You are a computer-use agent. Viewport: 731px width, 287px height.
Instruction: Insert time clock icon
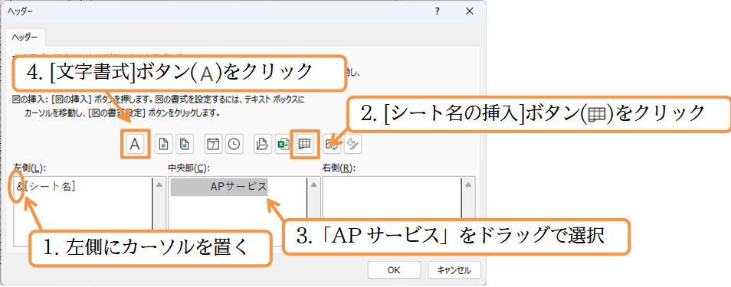click(x=234, y=145)
